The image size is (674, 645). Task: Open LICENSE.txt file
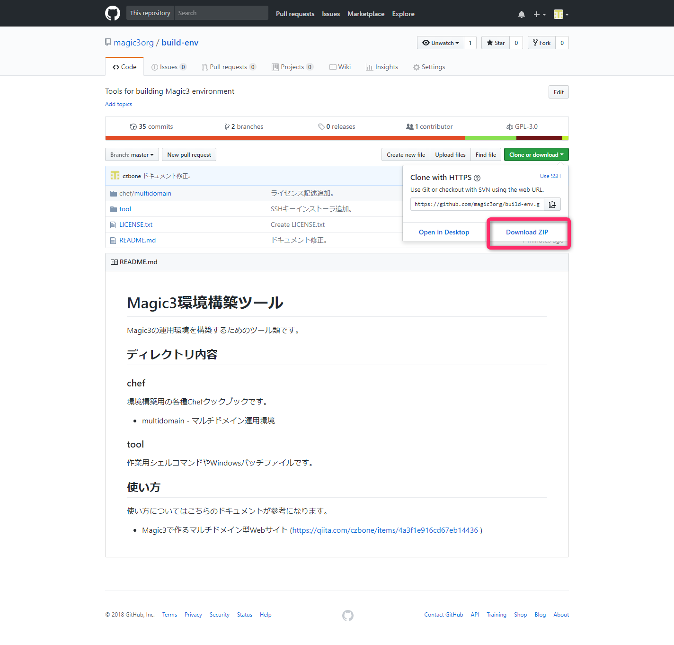(x=136, y=224)
